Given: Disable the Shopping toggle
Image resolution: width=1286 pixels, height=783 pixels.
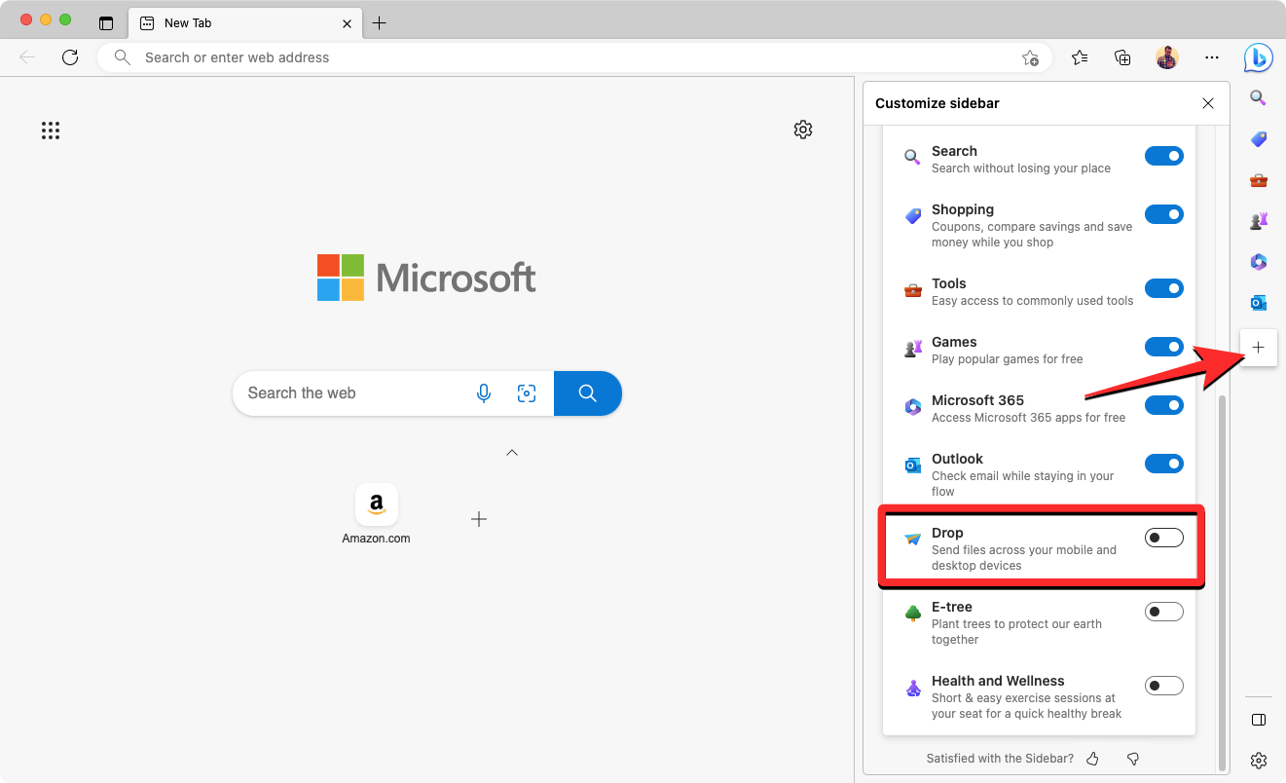Looking at the screenshot, I should click(x=1163, y=214).
